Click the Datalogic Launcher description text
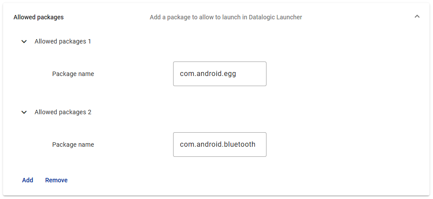The width and height of the screenshot is (433, 199). point(226,17)
